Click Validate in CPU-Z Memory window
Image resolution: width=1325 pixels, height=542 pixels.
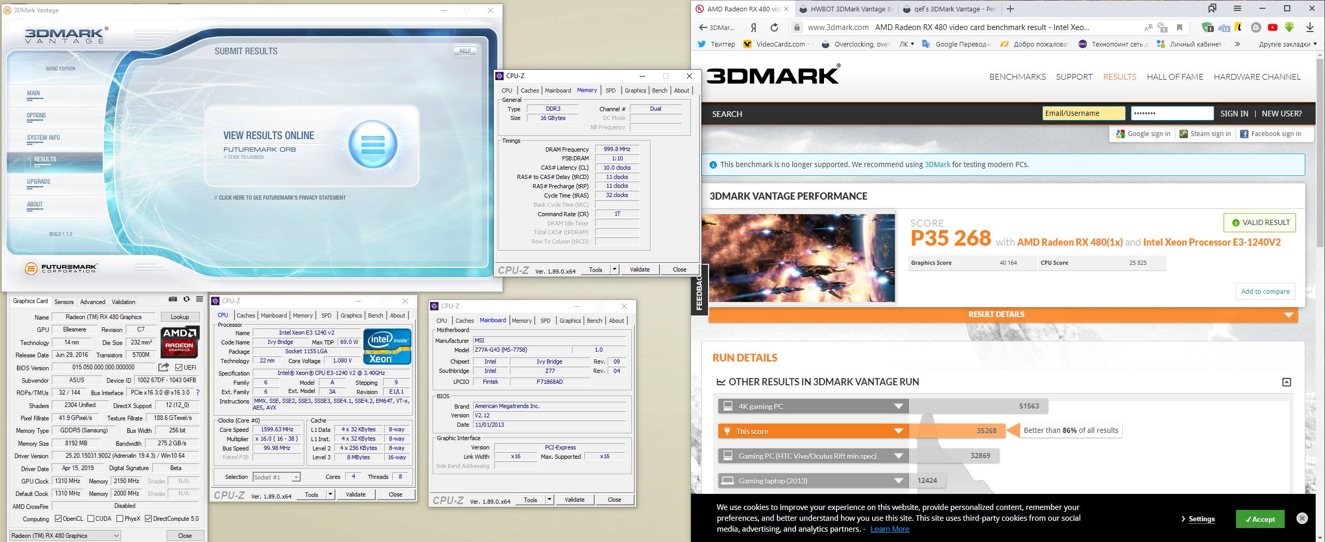(x=640, y=269)
